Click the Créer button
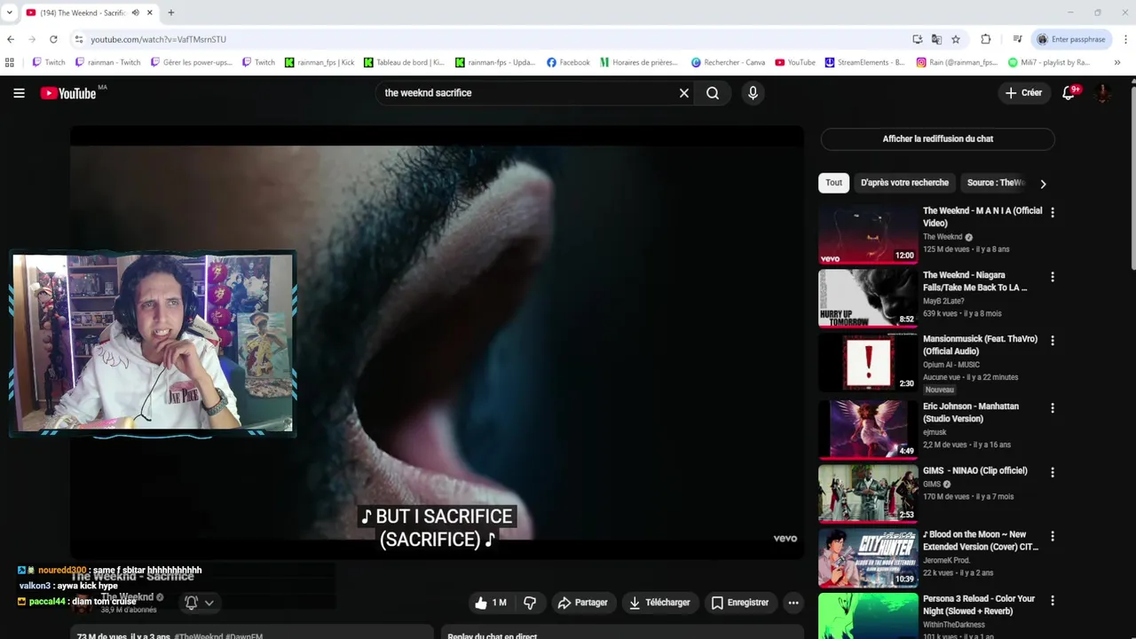This screenshot has width=1136, height=639. [1023, 93]
